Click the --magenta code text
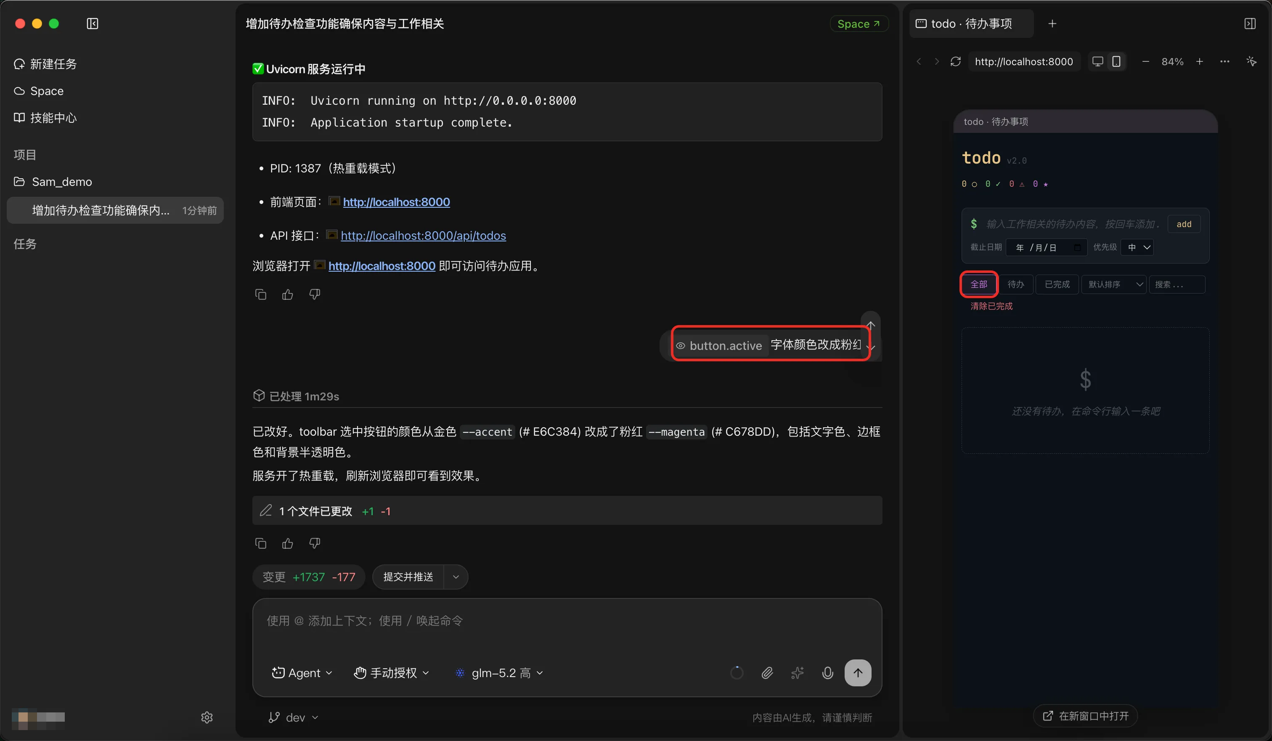Viewport: 1272px width, 741px height. tap(676, 432)
